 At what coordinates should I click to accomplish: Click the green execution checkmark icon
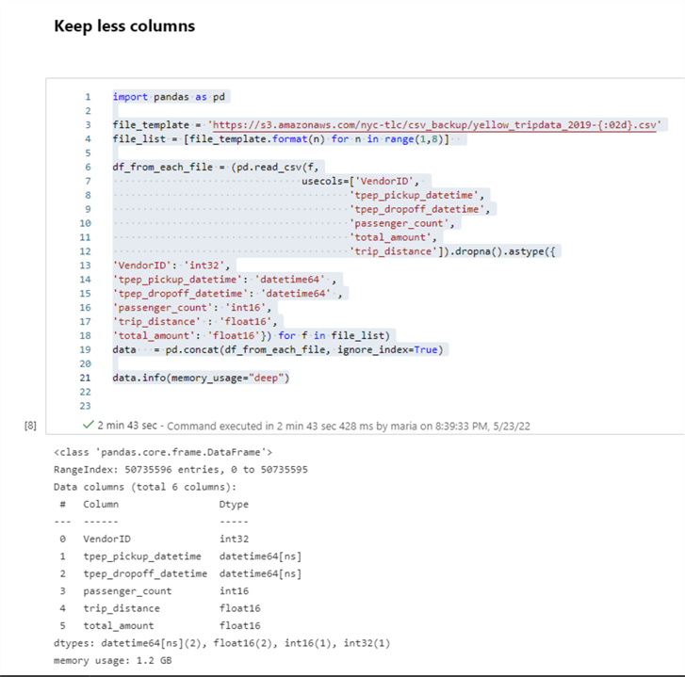[x=89, y=425]
